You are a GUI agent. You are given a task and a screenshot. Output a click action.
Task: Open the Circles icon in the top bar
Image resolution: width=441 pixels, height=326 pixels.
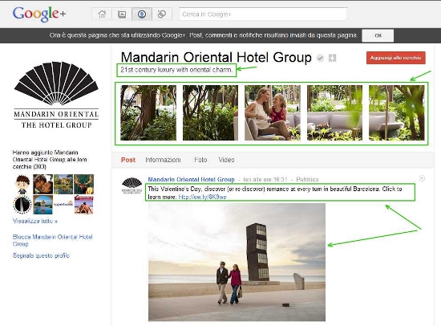[x=162, y=14]
